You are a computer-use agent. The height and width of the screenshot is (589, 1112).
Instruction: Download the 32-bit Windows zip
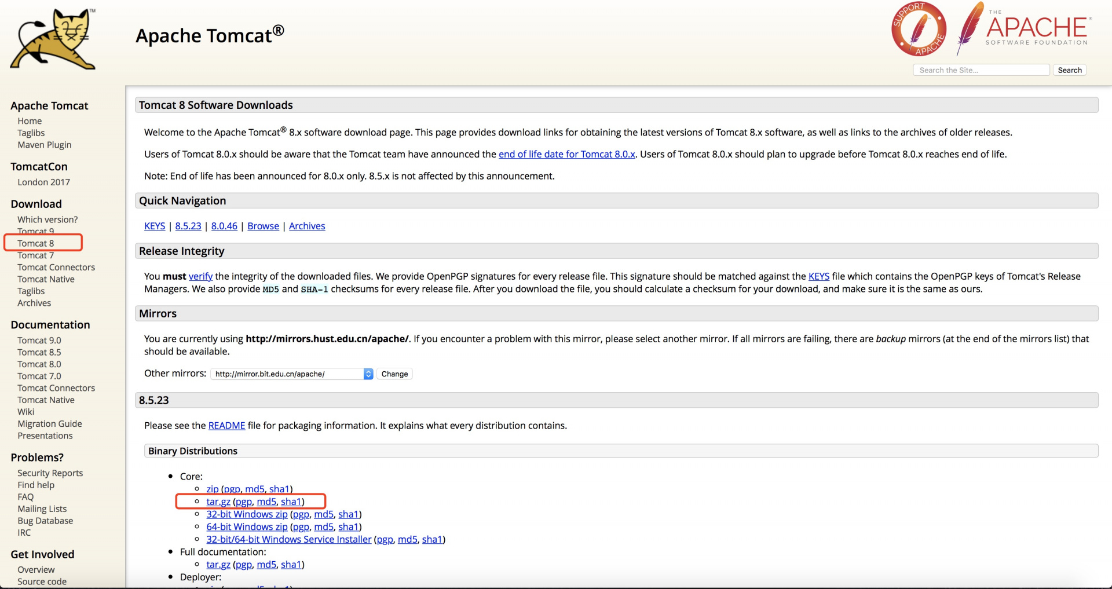pos(247,514)
